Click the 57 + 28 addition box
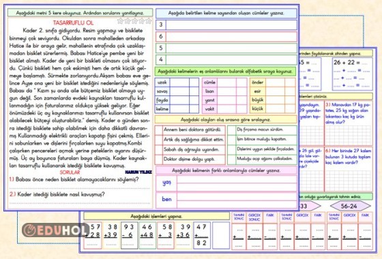Image resolution: width=382 pixels, height=259 pixels. (x=93, y=235)
